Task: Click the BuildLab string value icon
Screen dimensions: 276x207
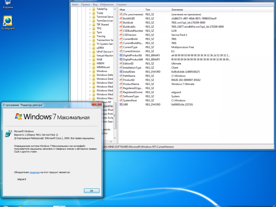Action: coord(121,22)
